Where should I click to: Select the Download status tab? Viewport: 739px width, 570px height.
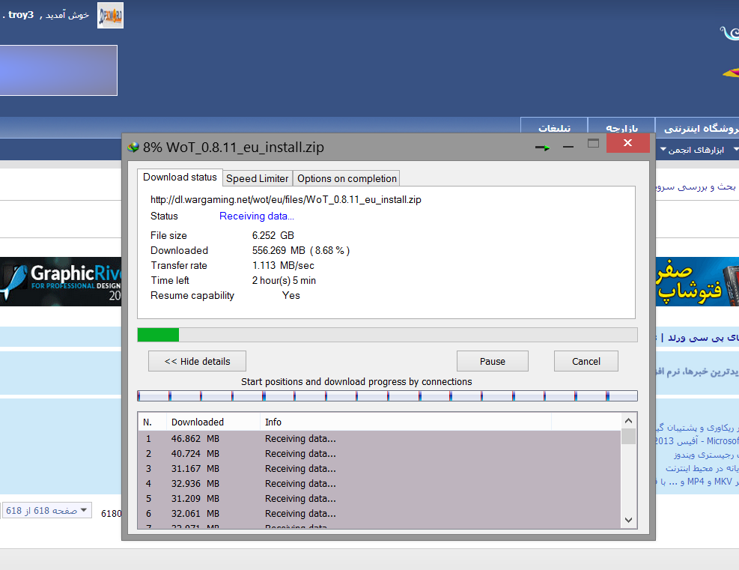180,178
